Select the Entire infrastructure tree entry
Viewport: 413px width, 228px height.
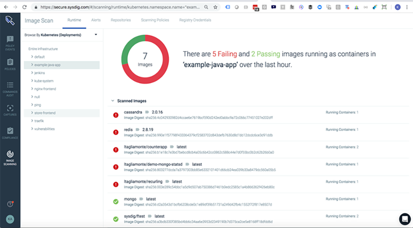tap(43, 49)
